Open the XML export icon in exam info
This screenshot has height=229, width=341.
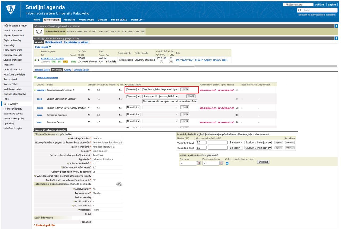click(x=119, y=184)
